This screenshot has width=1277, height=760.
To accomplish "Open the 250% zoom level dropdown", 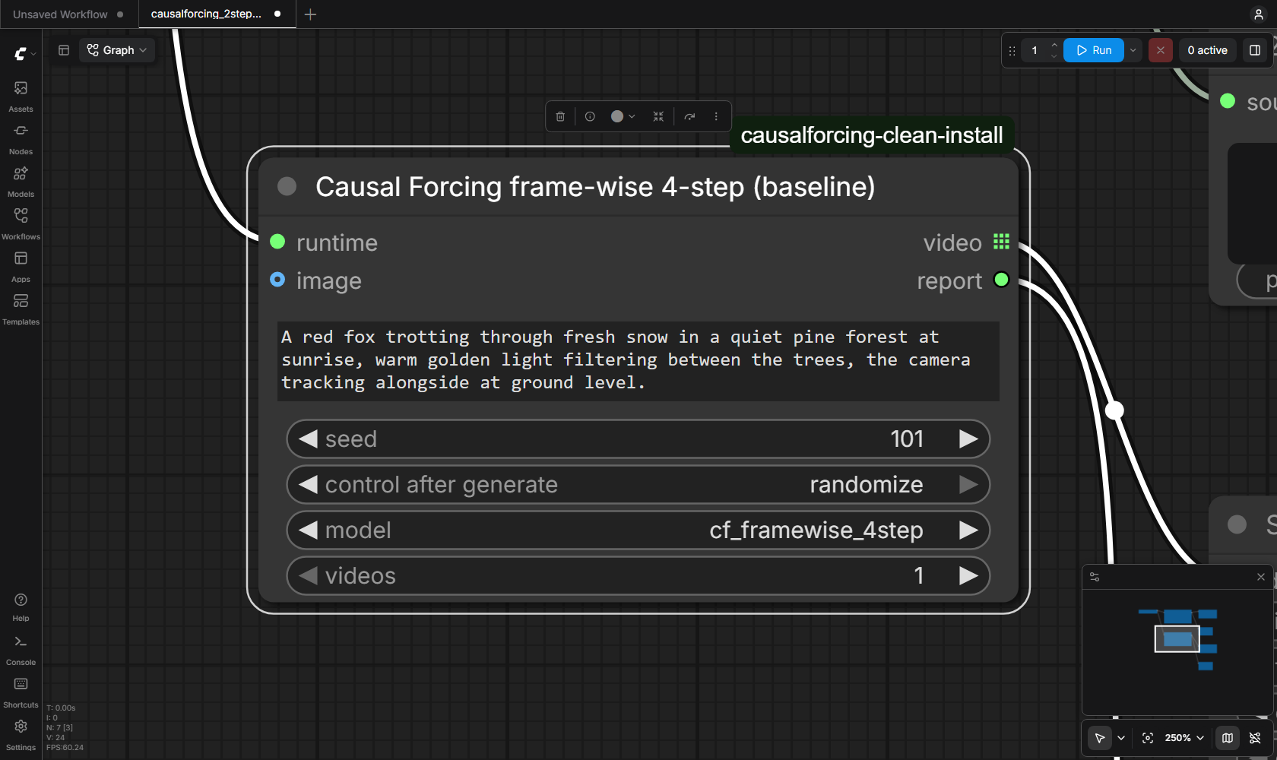I will (1184, 738).
